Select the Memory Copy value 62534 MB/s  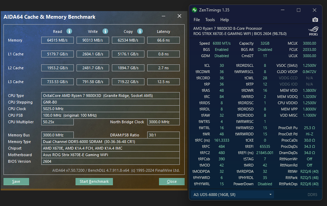(128, 40)
